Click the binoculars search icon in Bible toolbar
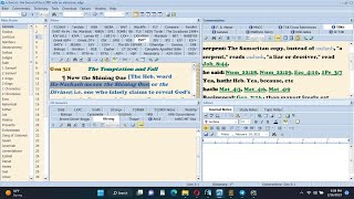 (x=75, y=59)
